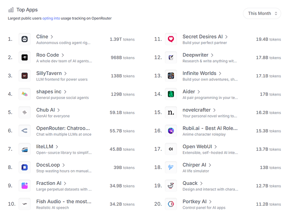Click 'Control panel for AI apps' description
Viewport: 290px width, 216px height.
point(204,208)
